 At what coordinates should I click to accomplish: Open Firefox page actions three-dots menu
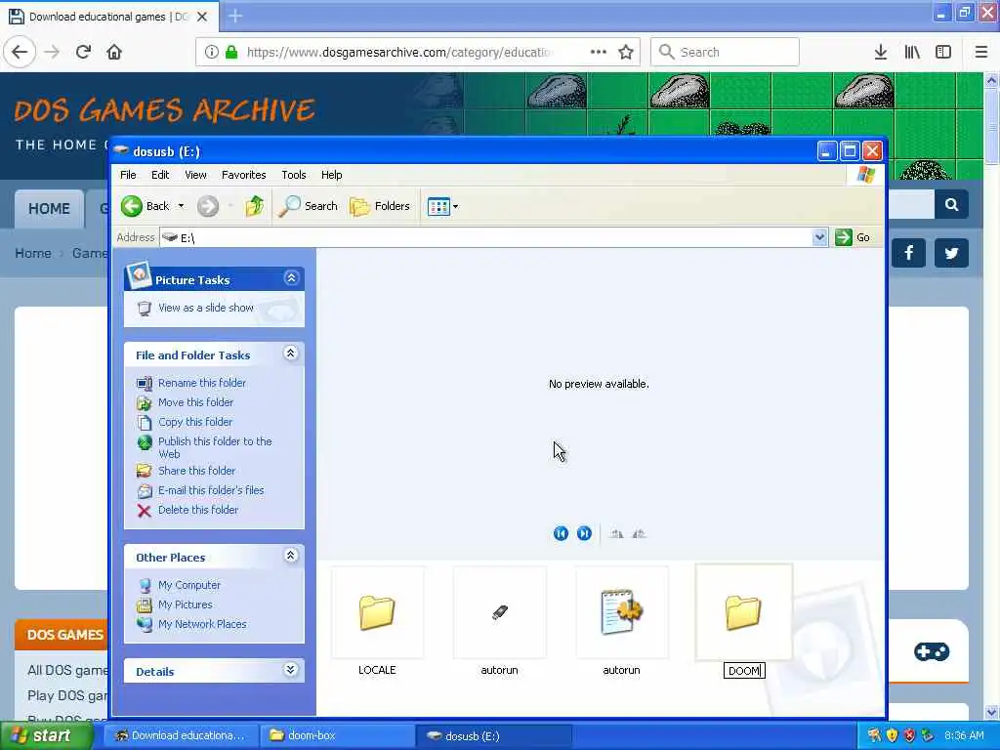click(599, 52)
